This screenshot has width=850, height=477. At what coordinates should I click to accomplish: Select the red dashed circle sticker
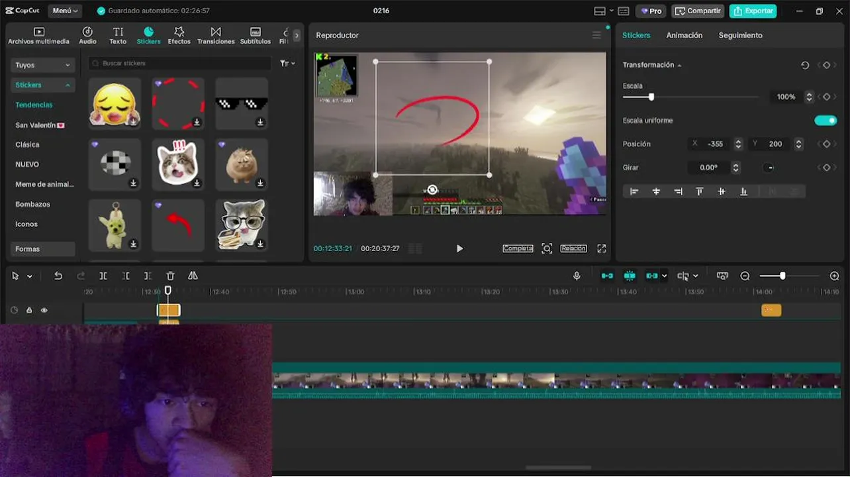[178, 103]
